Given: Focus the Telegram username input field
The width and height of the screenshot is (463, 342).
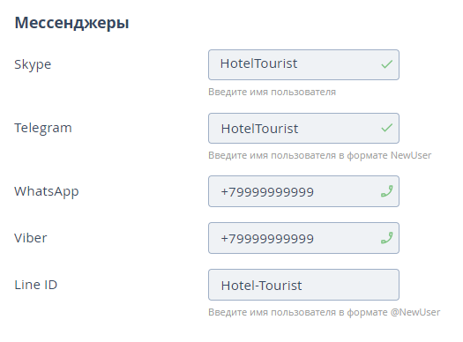Looking at the screenshot, I should coord(303,129).
